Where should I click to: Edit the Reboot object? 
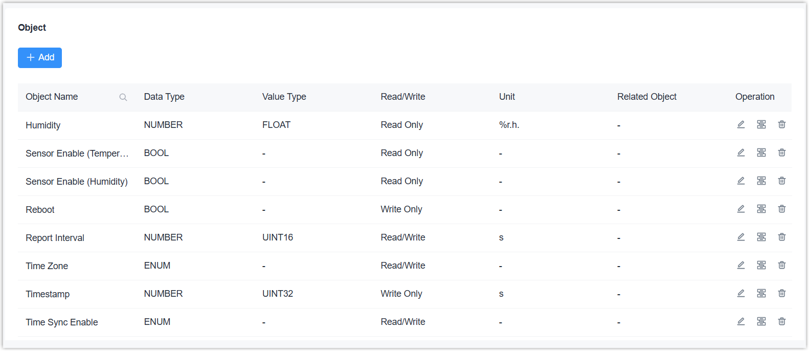[740, 209]
